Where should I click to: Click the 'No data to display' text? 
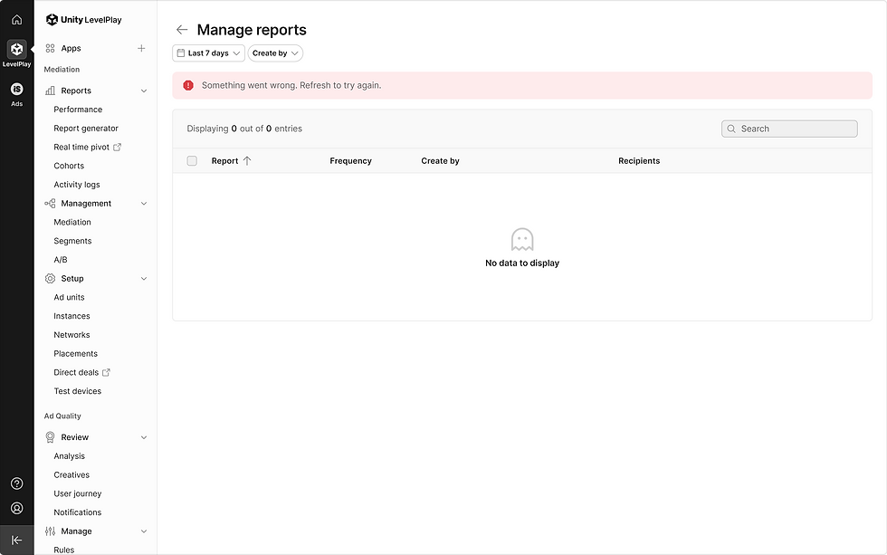[x=522, y=263]
